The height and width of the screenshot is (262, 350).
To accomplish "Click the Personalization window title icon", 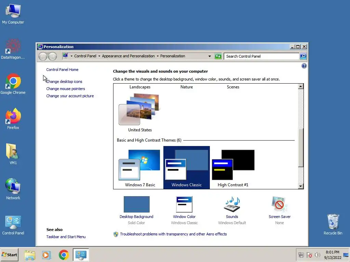I will tap(40, 46).
